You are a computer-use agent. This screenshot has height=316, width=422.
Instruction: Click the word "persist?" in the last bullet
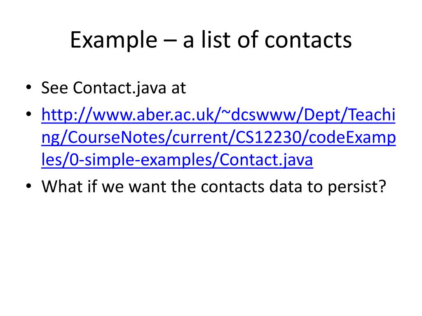coord(357,186)
